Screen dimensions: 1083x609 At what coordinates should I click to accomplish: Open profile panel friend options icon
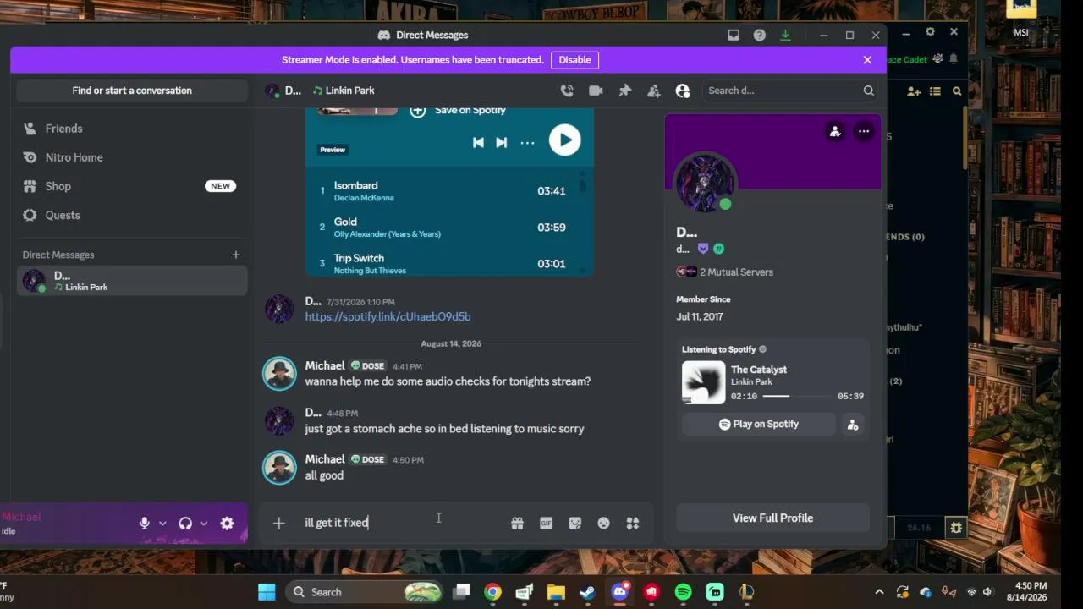pyautogui.click(x=835, y=131)
